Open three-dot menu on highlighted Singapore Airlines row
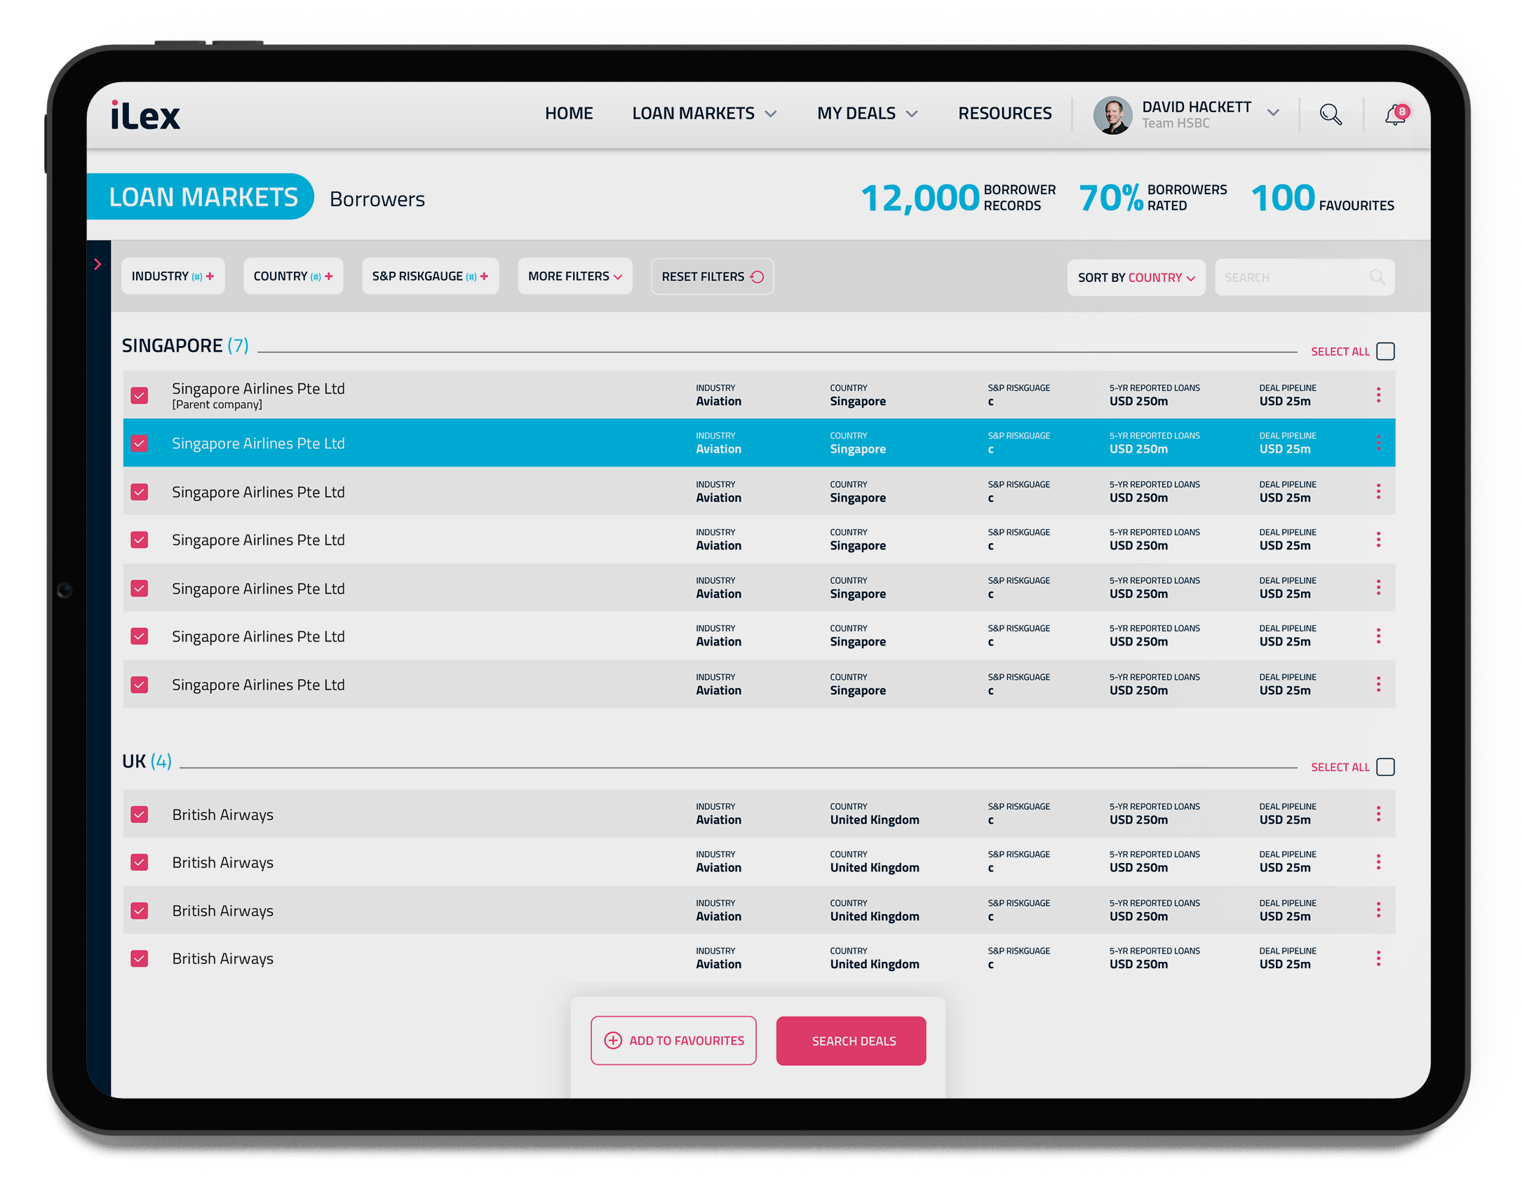This screenshot has width=1522, height=1197. click(1378, 443)
